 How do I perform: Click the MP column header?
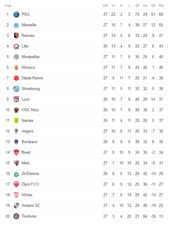(x=105, y=6)
